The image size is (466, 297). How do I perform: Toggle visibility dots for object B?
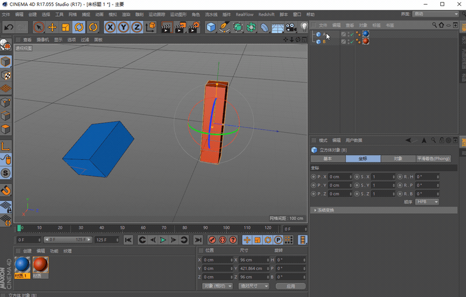(348, 42)
